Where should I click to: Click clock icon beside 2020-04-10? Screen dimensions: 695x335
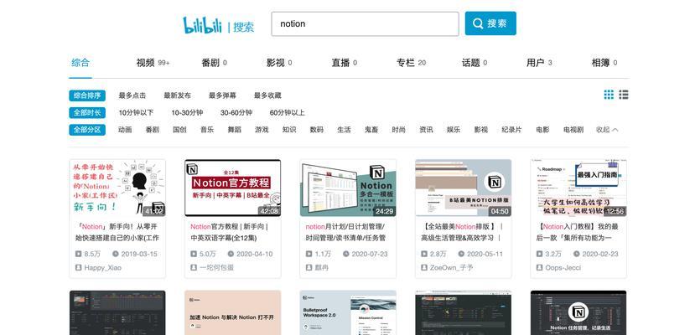(231, 254)
